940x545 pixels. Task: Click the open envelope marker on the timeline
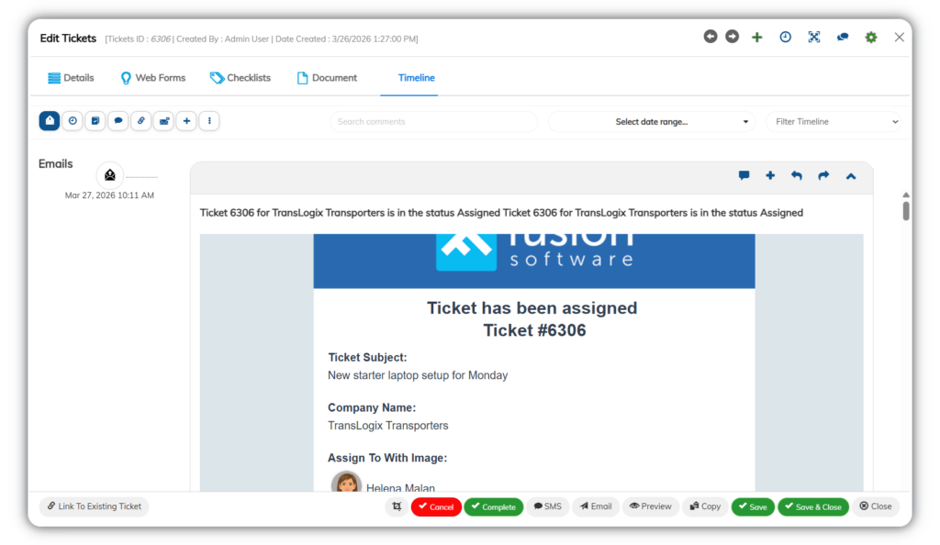click(x=110, y=175)
